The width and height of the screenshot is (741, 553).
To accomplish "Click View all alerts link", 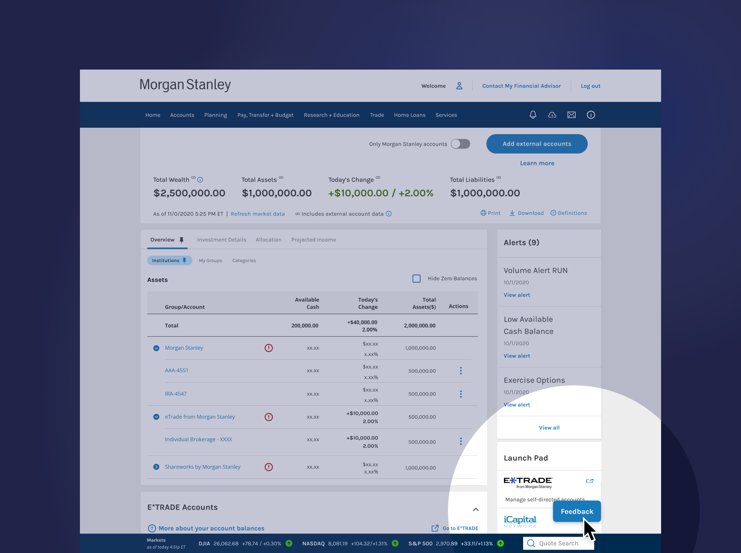I will [x=549, y=428].
